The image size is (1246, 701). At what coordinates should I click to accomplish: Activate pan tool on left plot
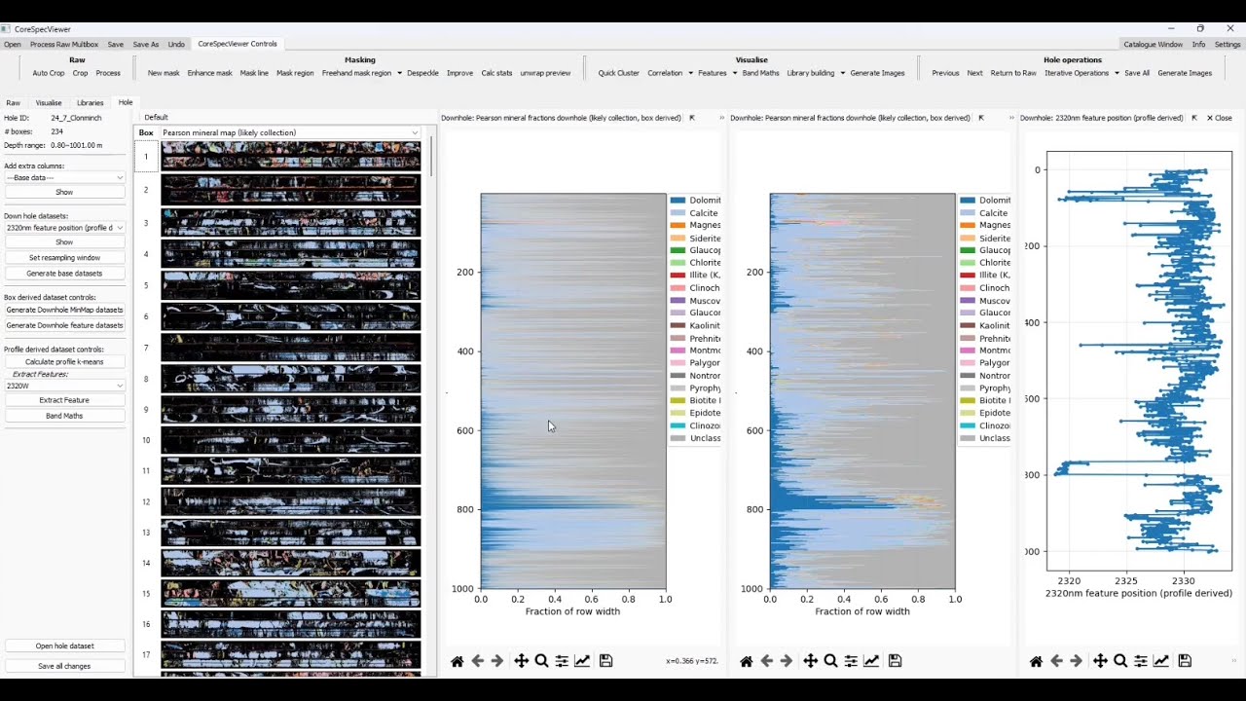tap(521, 661)
